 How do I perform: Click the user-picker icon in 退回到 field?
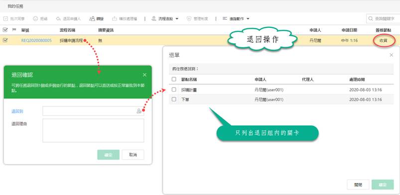click(139, 111)
